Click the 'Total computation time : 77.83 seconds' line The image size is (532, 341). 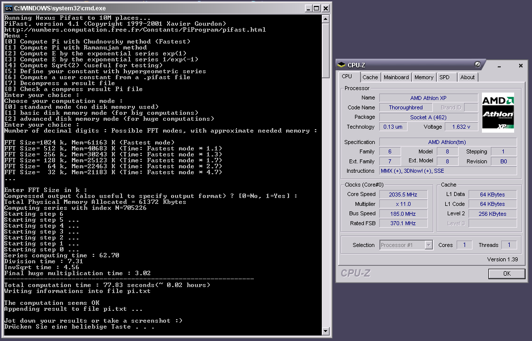[x=107, y=285]
